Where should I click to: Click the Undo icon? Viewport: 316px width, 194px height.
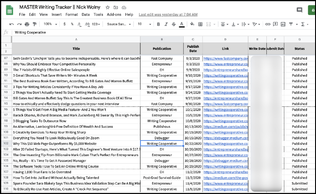(x=11, y=24)
